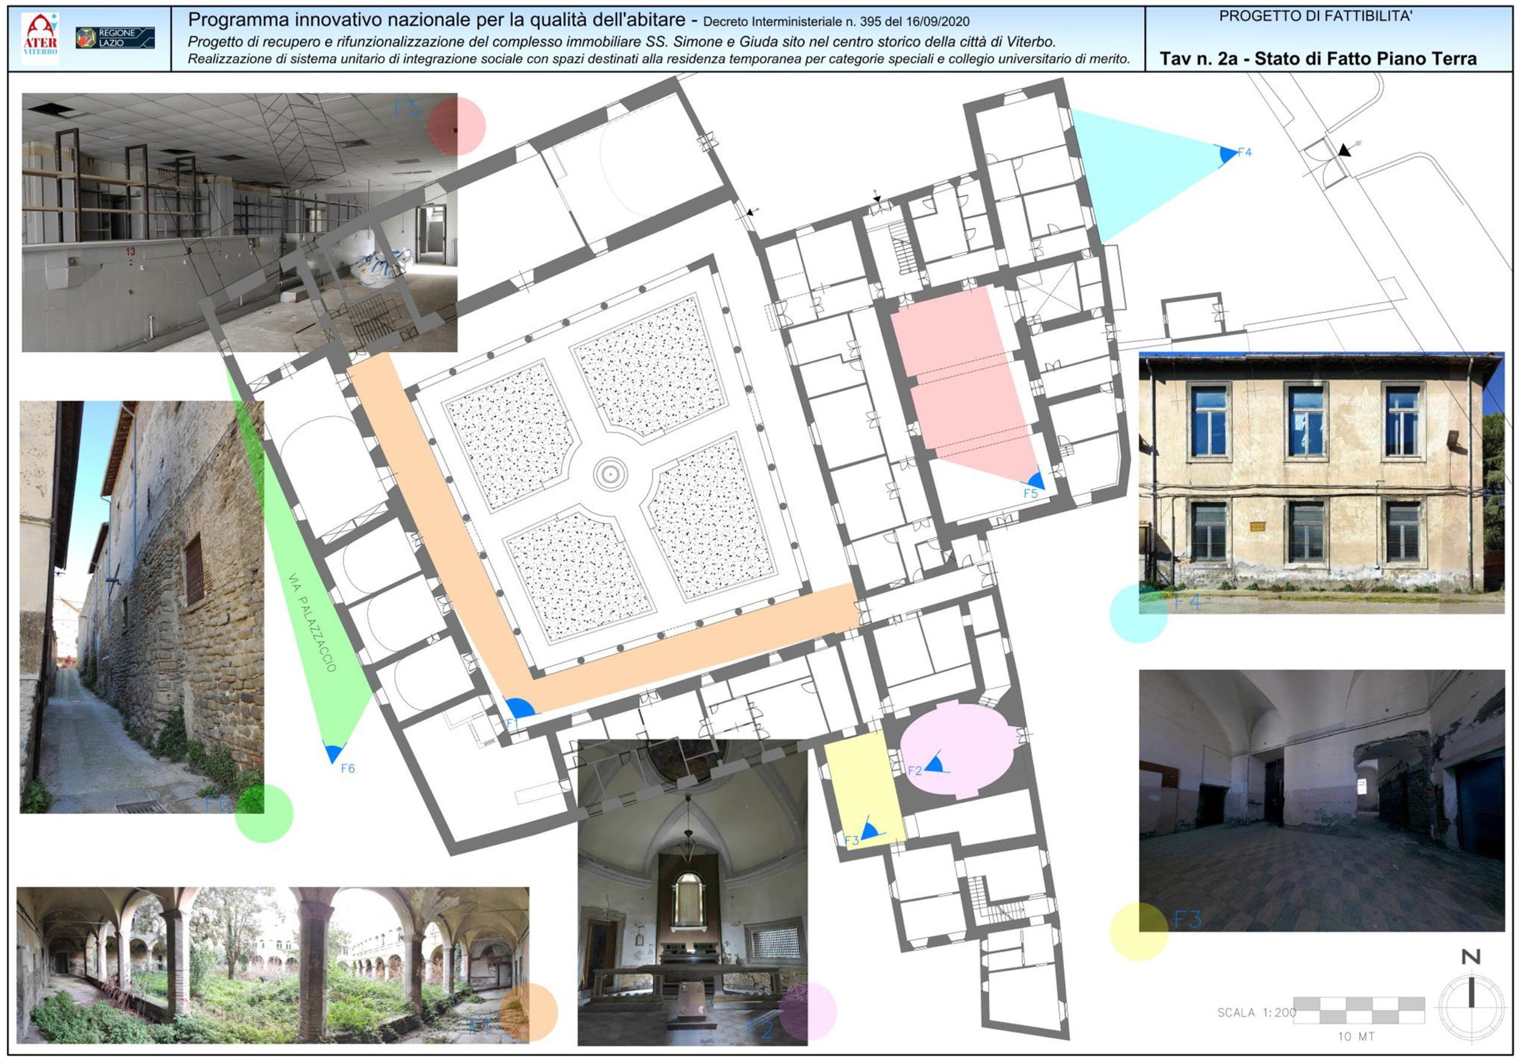Open the building facade photo F4
Screen dimensions: 1519x1061
(1321, 483)
